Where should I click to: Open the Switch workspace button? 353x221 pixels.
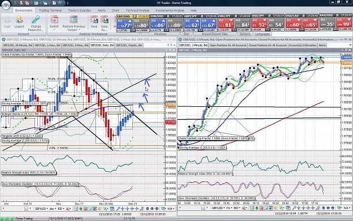[x=54, y=23]
